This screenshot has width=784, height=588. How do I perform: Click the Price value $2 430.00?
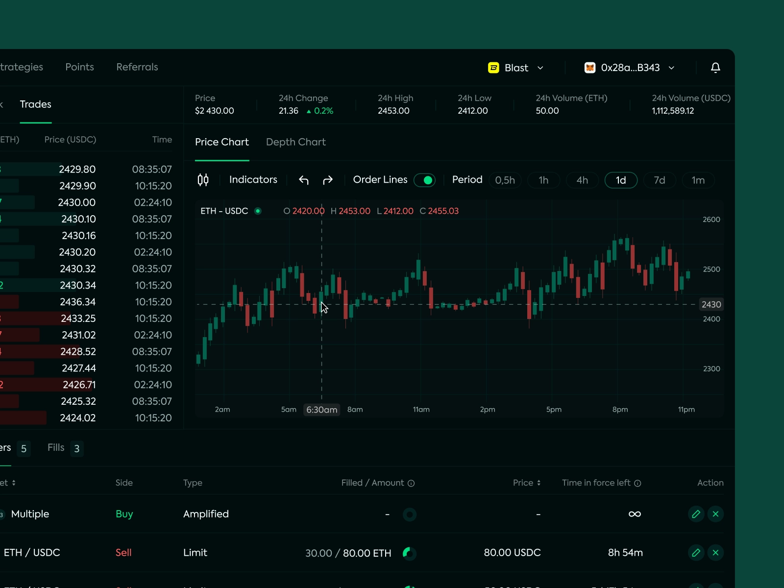215,111
